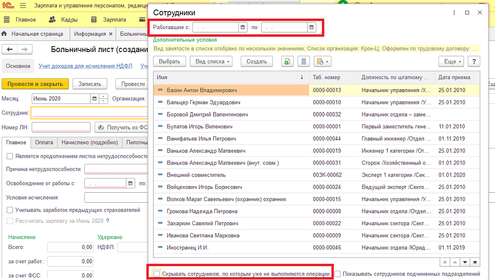Viewport: 495px width, 280px height.
Task: Open the print/report icon dropdown arrow
Action: coord(327,62)
